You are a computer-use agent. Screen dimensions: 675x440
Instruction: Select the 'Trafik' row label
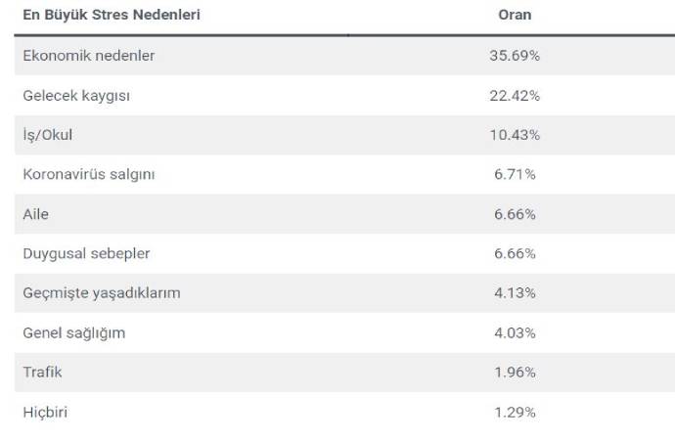pyautogui.click(x=43, y=373)
